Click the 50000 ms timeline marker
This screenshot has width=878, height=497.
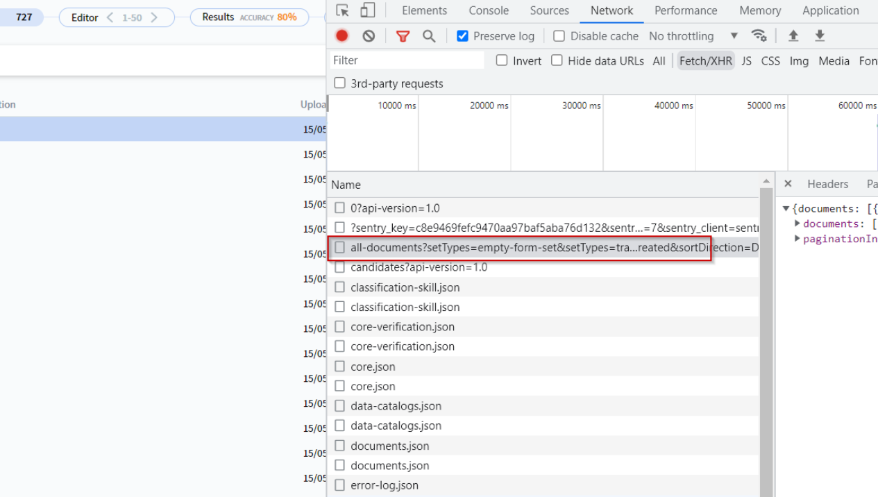point(766,106)
